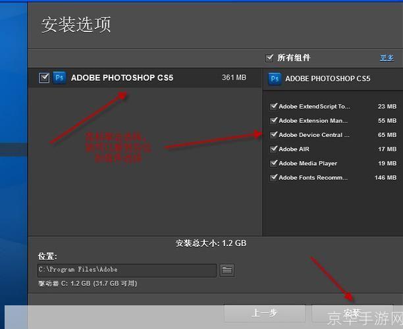The image size is (403, 329).
Task: Click the 19 MB size of Media Player
Action: (387, 163)
